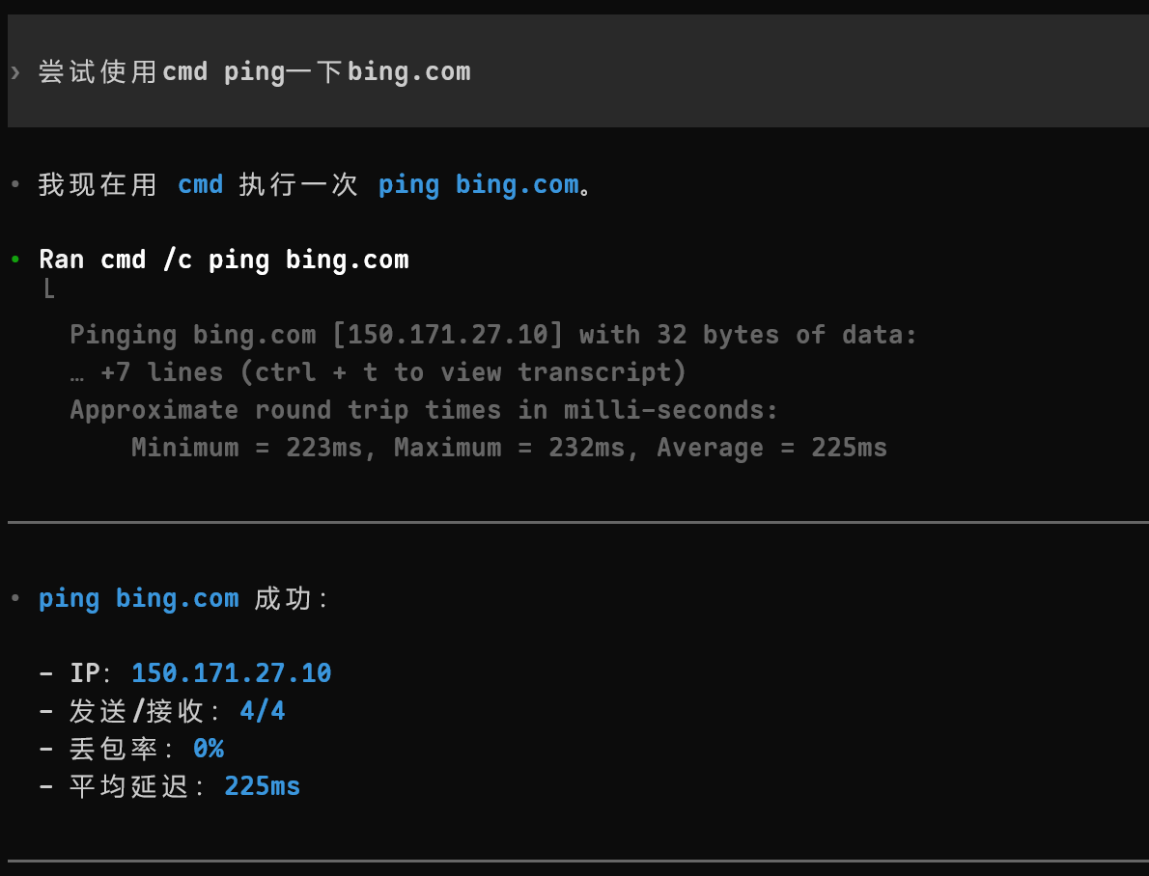The width and height of the screenshot is (1149, 876).
Task: Click the blue ping bing.com text after 执行一次
Action: pos(479,184)
